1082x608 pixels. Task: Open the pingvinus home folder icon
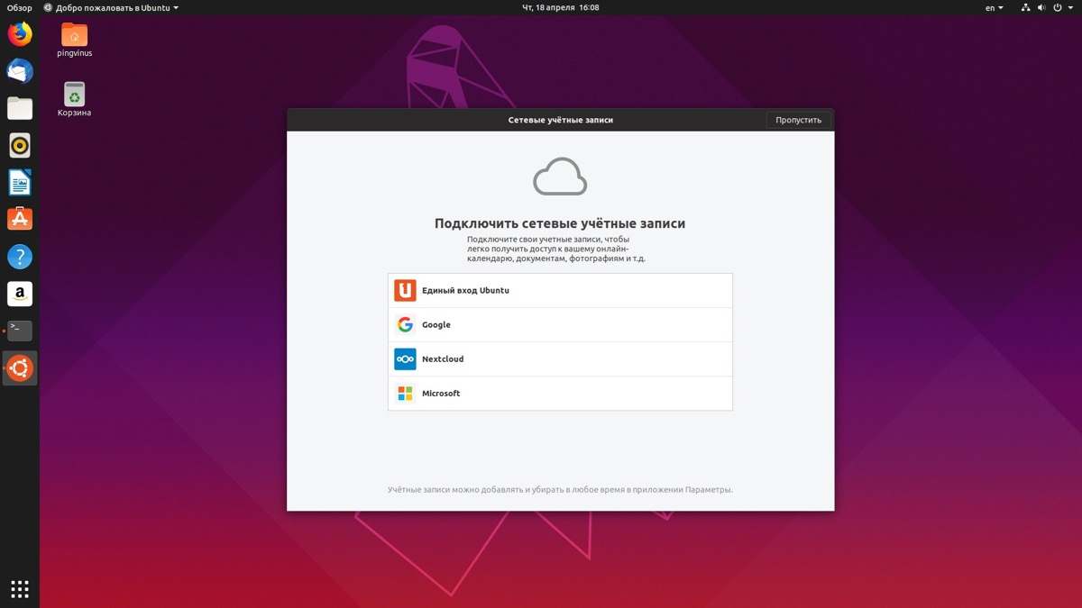(74, 40)
